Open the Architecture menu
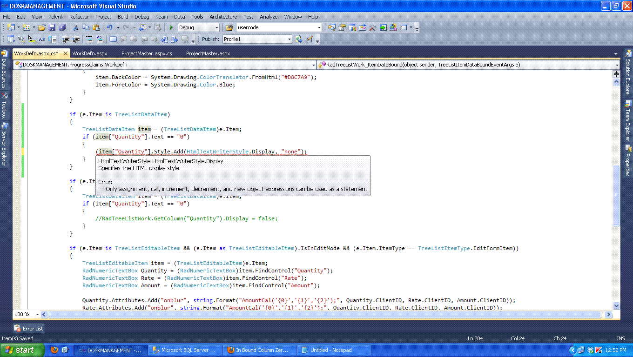 [223, 17]
